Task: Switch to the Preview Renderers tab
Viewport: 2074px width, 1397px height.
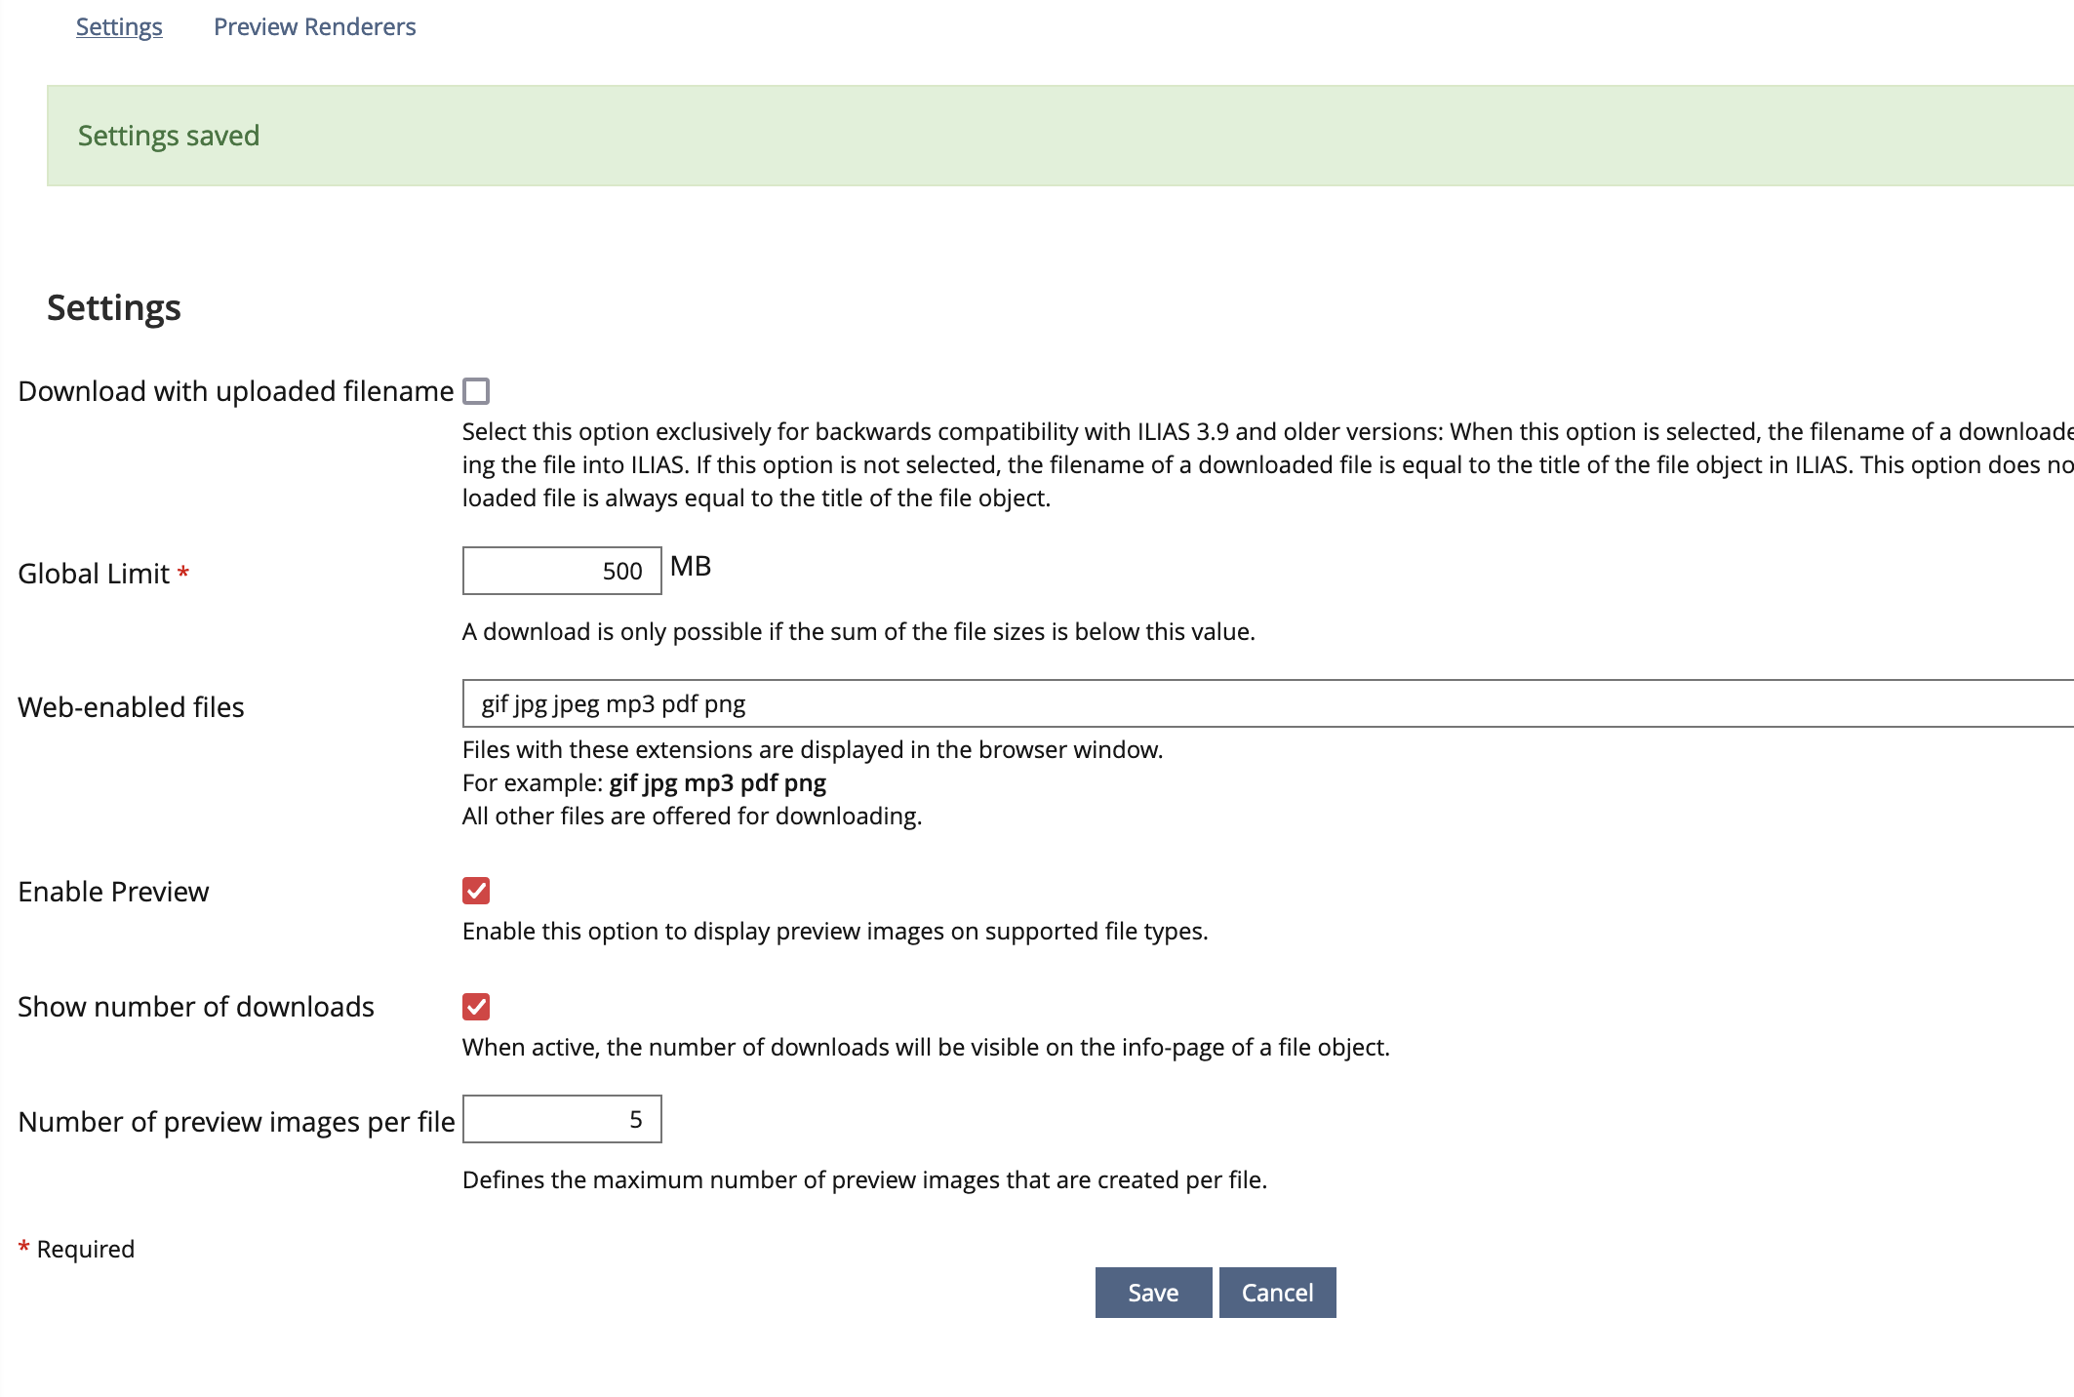Action: (314, 26)
